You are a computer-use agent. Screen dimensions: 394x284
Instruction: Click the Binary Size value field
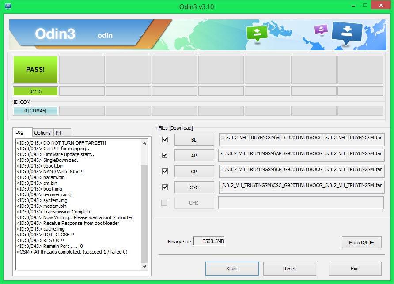[208, 241]
